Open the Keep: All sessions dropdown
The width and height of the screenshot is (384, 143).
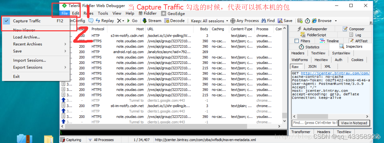[x=210, y=21]
